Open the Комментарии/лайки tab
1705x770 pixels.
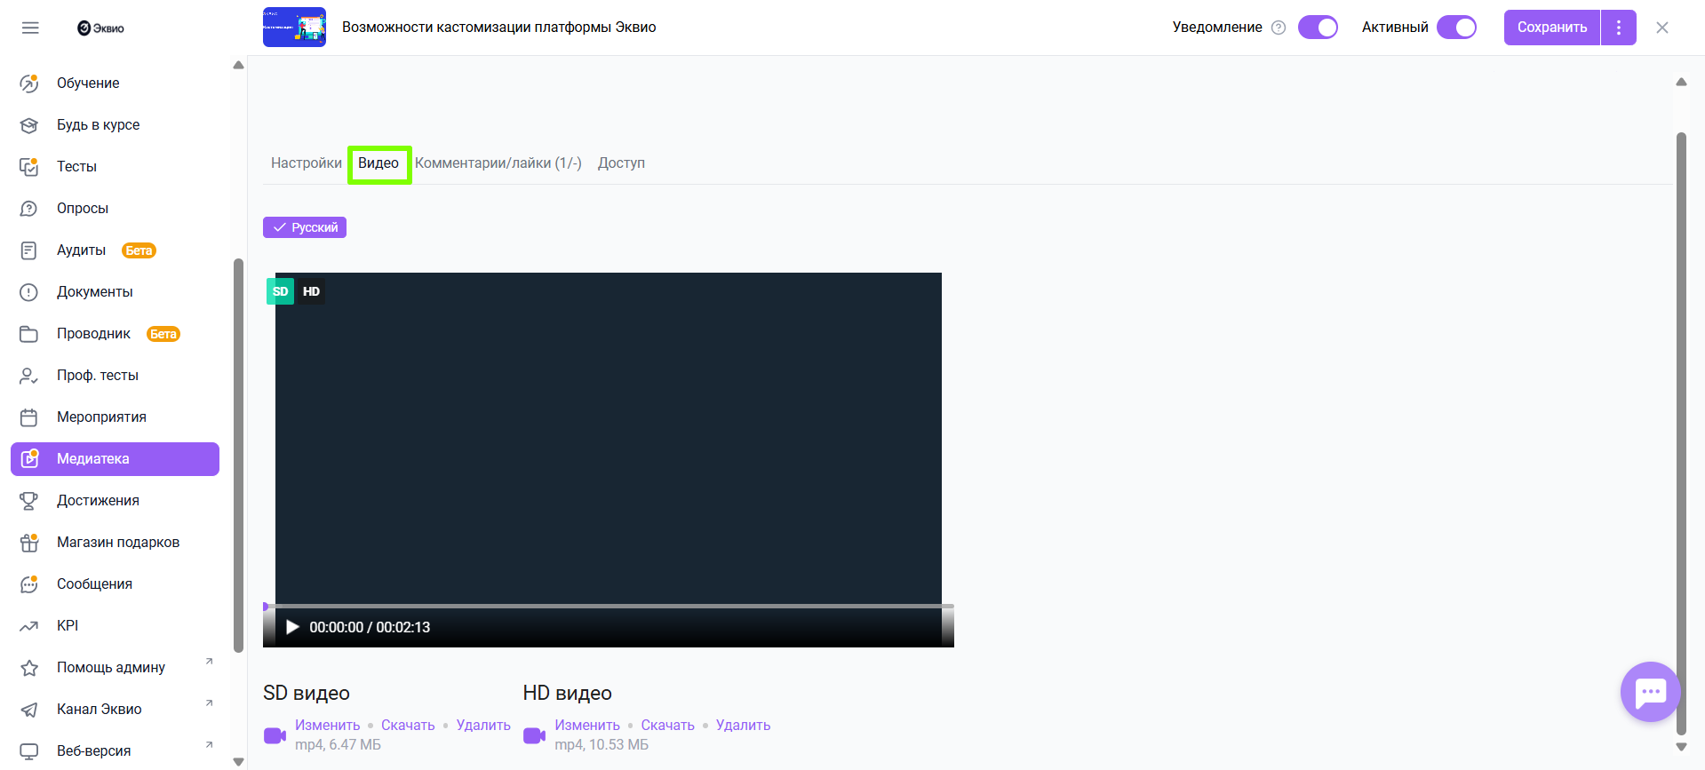(498, 163)
